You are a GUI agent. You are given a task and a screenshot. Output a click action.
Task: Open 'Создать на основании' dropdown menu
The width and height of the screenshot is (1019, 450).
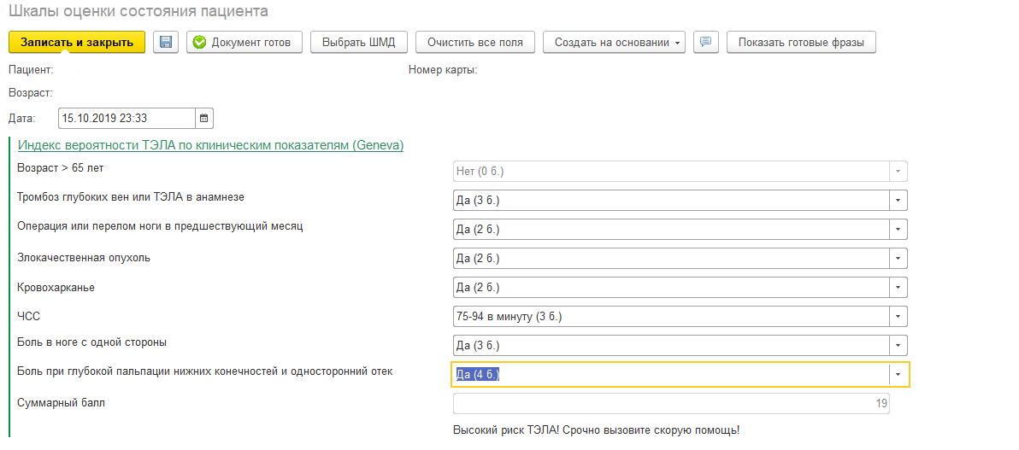(614, 42)
